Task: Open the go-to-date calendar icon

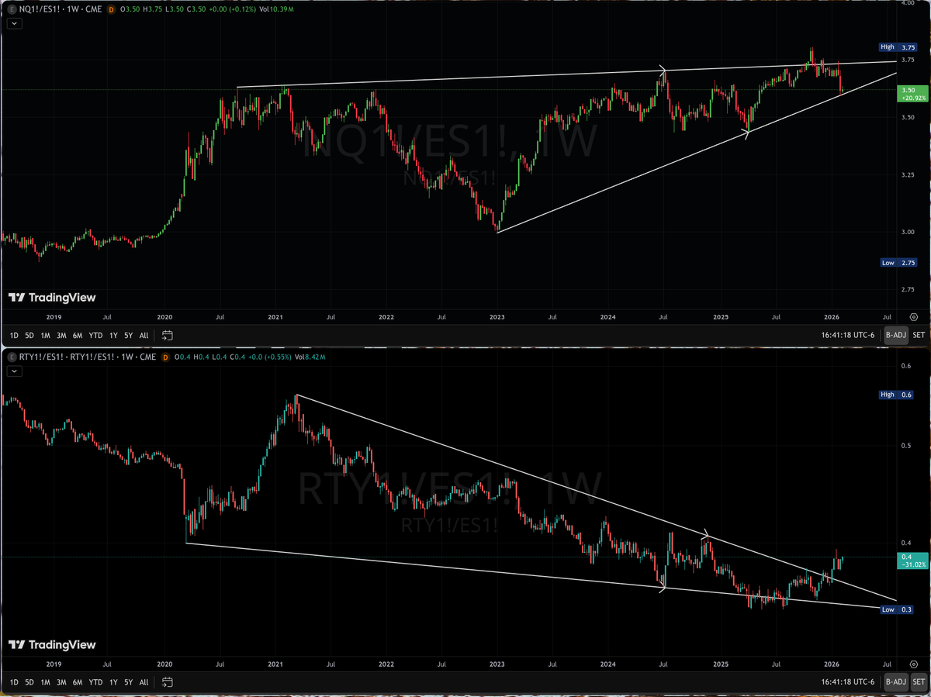Action: 166,335
